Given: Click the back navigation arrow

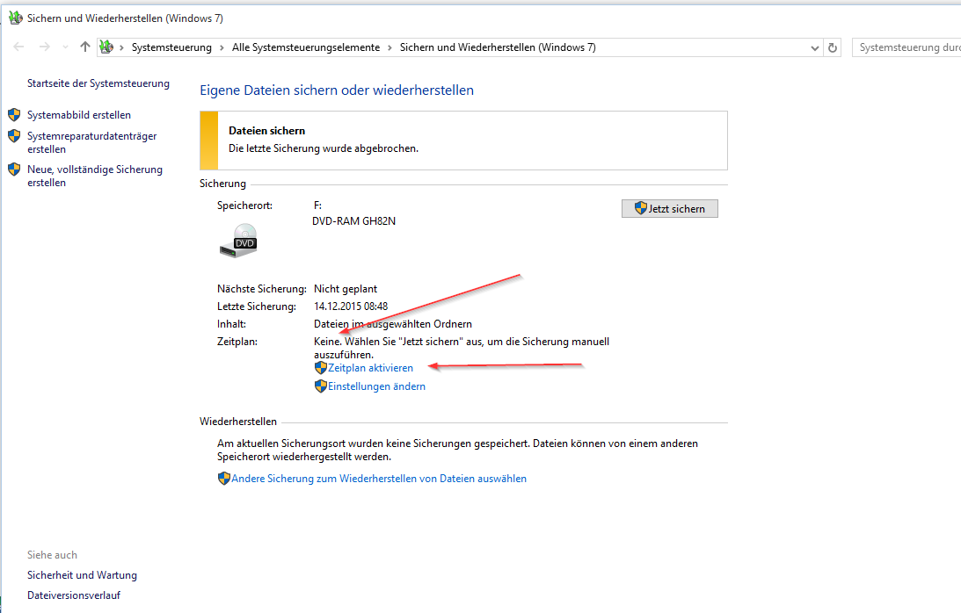Looking at the screenshot, I should 19,47.
